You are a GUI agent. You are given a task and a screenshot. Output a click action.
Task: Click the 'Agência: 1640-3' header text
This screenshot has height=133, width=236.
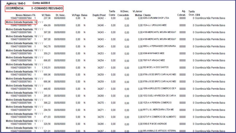(16, 3)
